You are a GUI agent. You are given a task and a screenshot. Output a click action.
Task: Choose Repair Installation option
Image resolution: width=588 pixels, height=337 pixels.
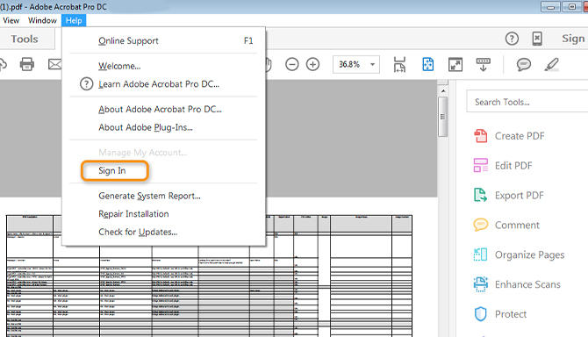coord(133,213)
